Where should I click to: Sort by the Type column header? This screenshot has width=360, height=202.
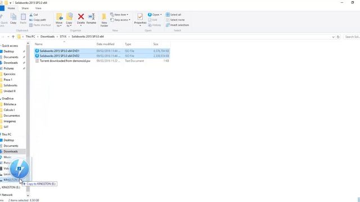(x=128, y=44)
